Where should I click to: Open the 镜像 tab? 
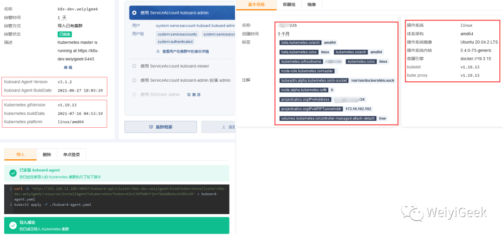point(312,5)
